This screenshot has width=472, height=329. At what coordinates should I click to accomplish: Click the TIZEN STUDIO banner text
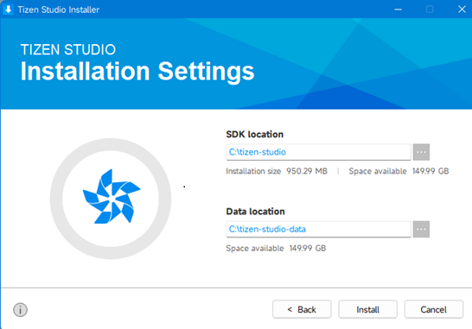pos(68,49)
